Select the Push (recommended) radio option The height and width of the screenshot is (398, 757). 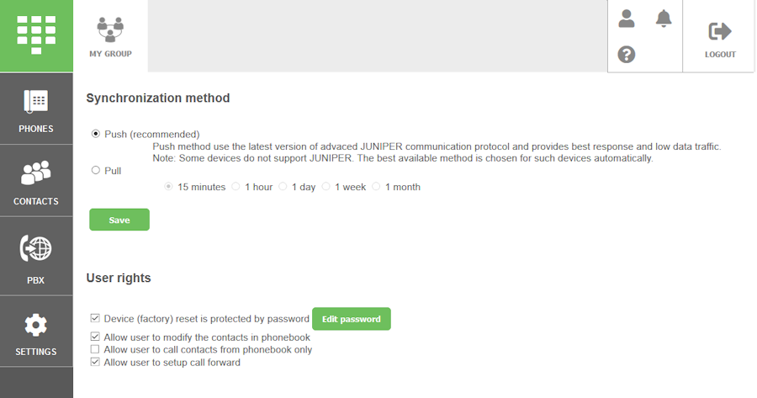point(96,134)
